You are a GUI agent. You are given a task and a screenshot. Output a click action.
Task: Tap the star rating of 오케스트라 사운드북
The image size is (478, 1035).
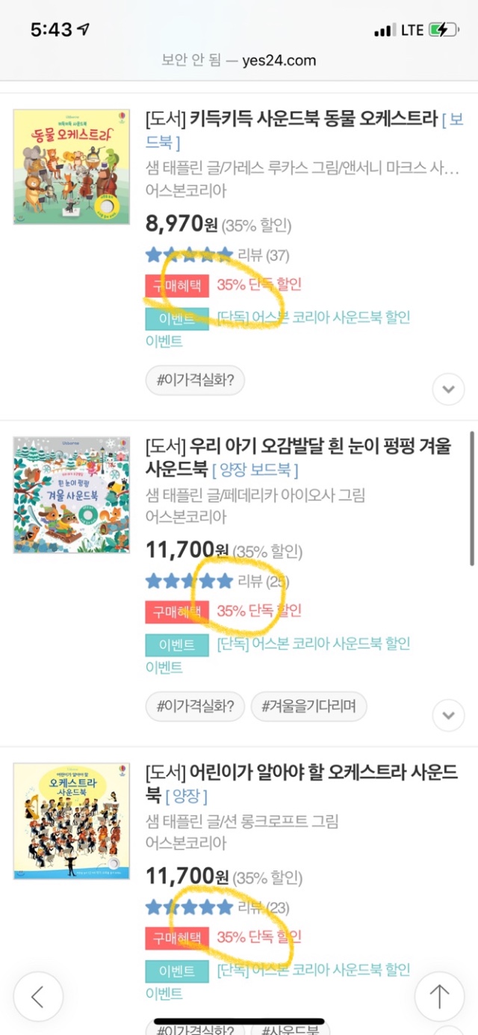click(190, 908)
